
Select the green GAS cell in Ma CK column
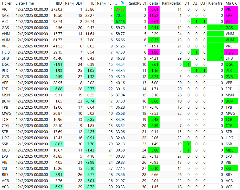(231, 28)
